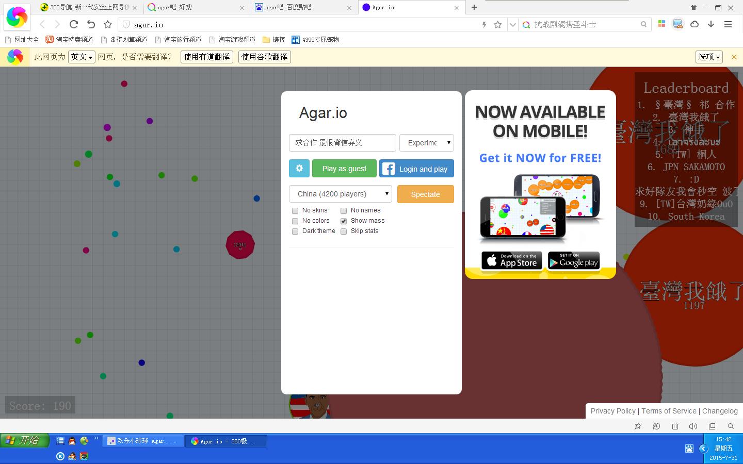Click the browser reload icon

click(74, 24)
